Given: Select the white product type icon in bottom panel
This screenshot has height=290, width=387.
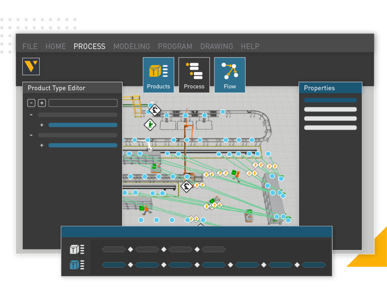Looking at the screenshot, I should (x=77, y=249).
